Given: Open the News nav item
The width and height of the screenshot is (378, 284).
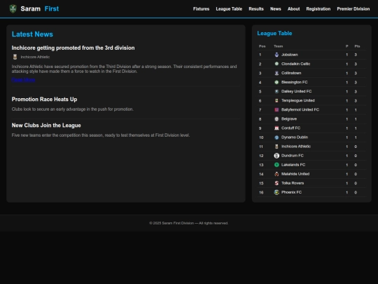Looking at the screenshot, I should click(x=276, y=9).
